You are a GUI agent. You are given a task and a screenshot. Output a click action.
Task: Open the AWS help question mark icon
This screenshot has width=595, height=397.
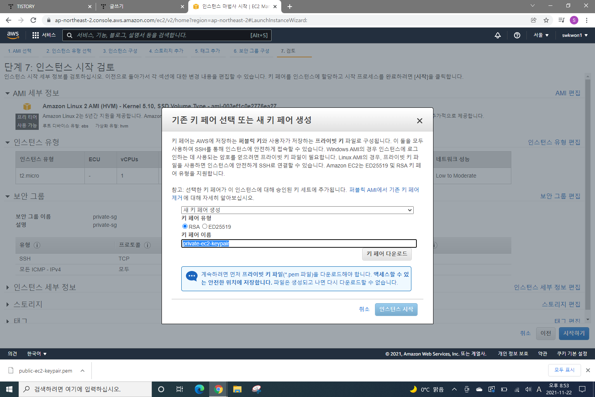coord(517,35)
